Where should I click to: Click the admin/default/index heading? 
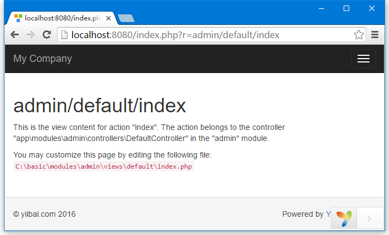click(100, 106)
